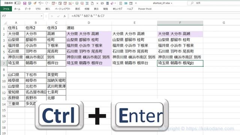Switch to the 新しいタブ tab
The width and height of the screenshot is (240, 135).
[117, 9]
